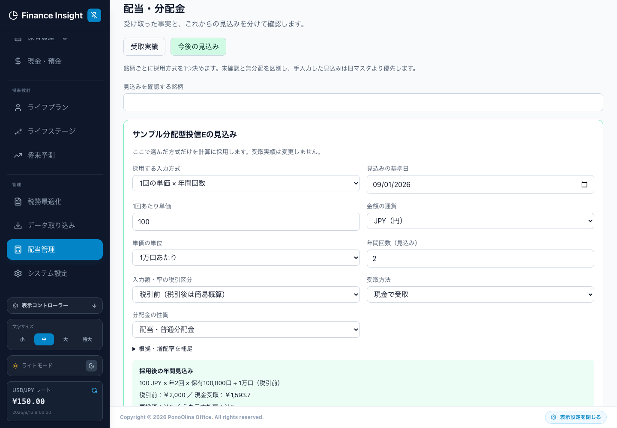Set font size to 特大
Image resolution: width=617 pixels, height=428 pixels.
87,339
